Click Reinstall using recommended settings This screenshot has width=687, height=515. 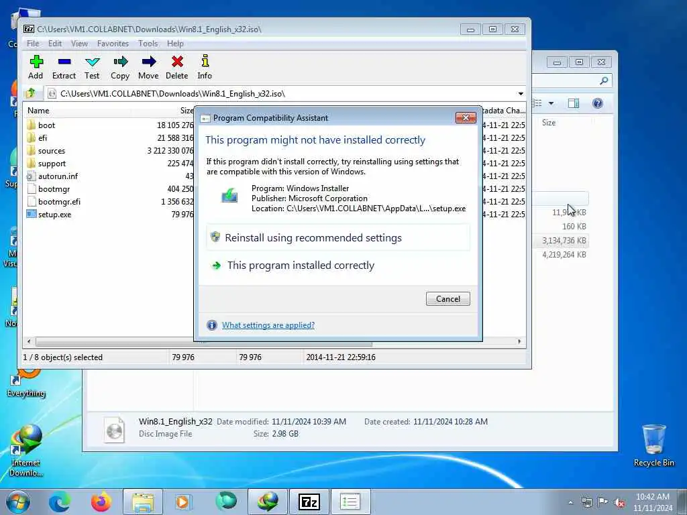point(338,238)
